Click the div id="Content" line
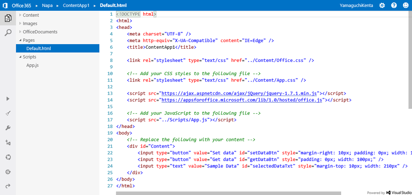The width and height of the screenshot is (412, 195). [151, 146]
